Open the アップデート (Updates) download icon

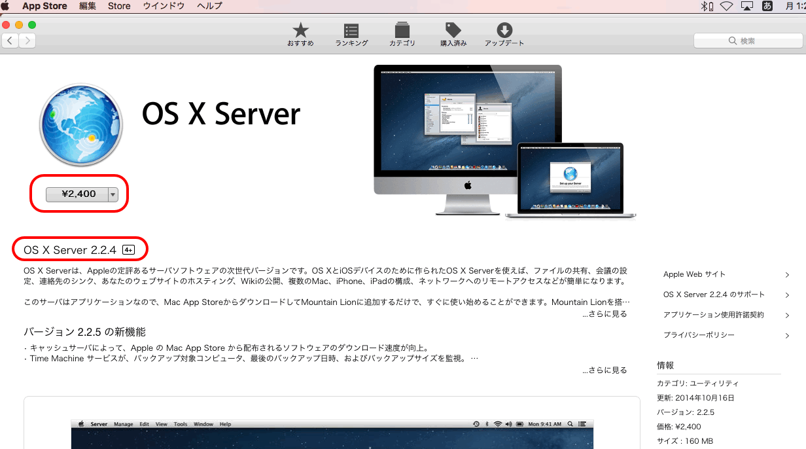pos(504,31)
